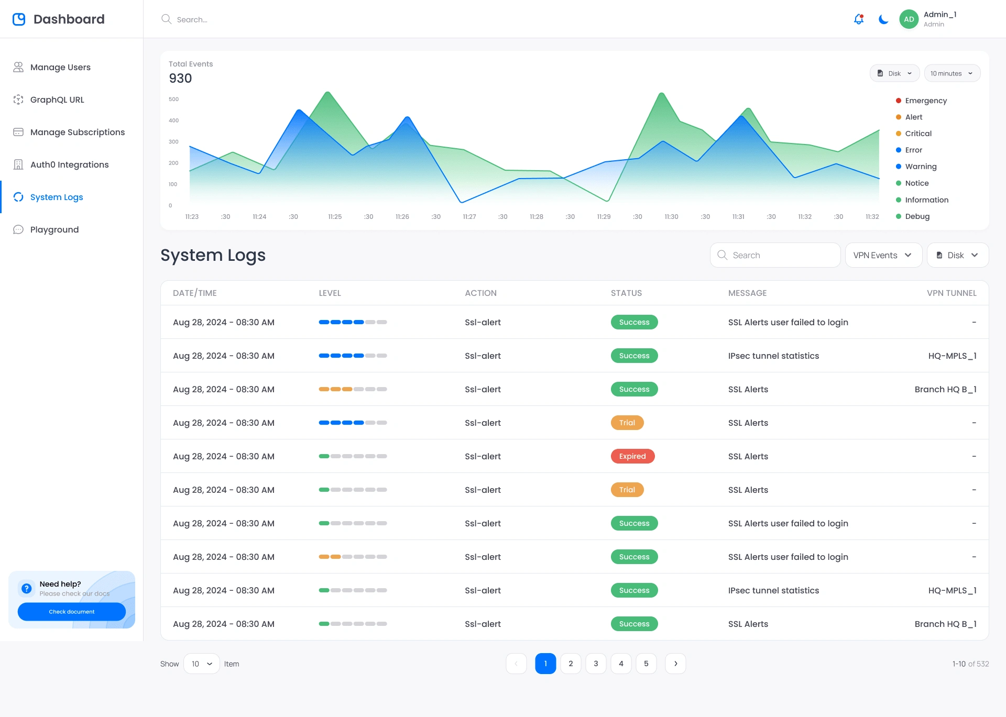Click the Manage Subscriptions card icon

coord(18,132)
